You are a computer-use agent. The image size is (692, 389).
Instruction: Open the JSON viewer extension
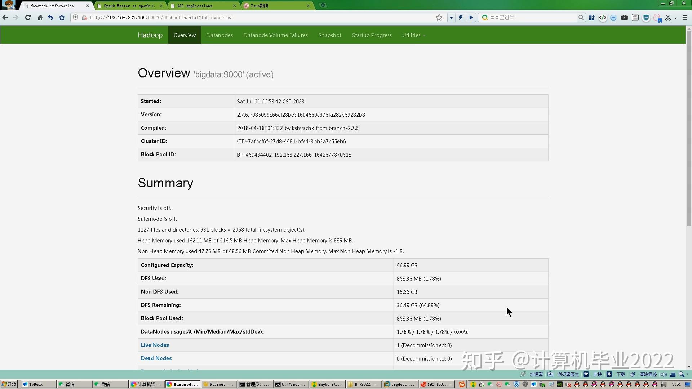(x=635, y=18)
